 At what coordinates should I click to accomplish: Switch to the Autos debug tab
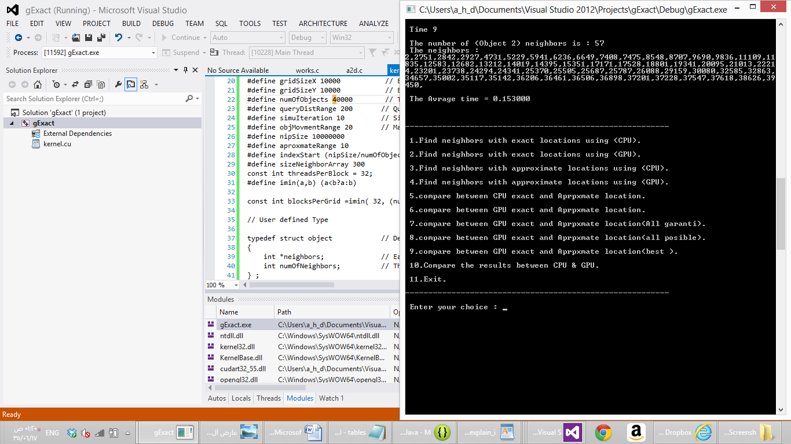(x=217, y=398)
